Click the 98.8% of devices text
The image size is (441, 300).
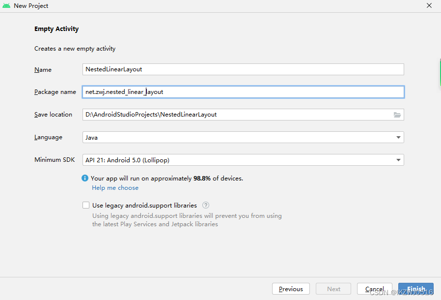(218, 179)
